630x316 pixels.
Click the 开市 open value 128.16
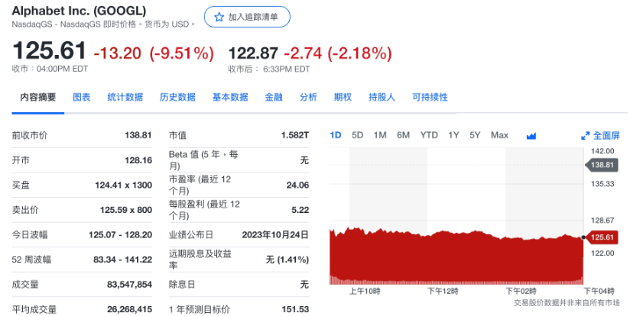138,160
